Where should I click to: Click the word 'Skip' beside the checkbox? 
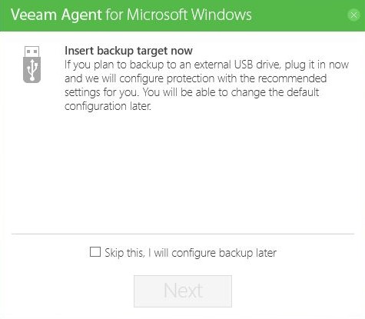114,253
